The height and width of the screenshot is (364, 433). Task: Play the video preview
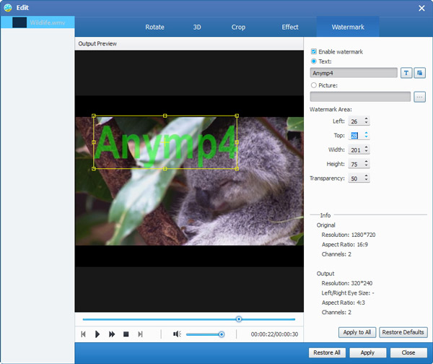pos(97,334)
